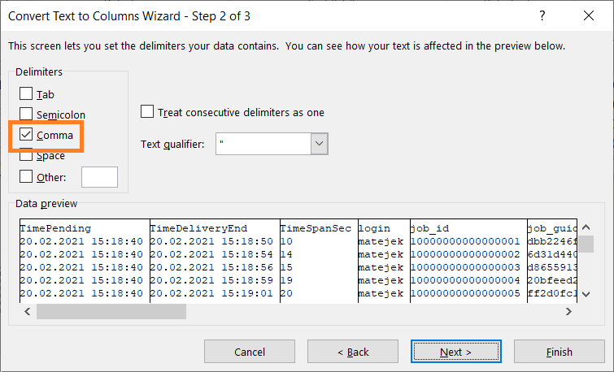The image size is (614, 372).
Task: Enable the Tab delimiter checkbox
Action: tap(26, 94)
